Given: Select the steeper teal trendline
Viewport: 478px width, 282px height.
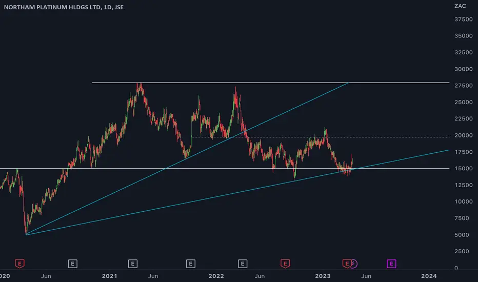Looking at the screenshot, I should (x=187, y=158).
